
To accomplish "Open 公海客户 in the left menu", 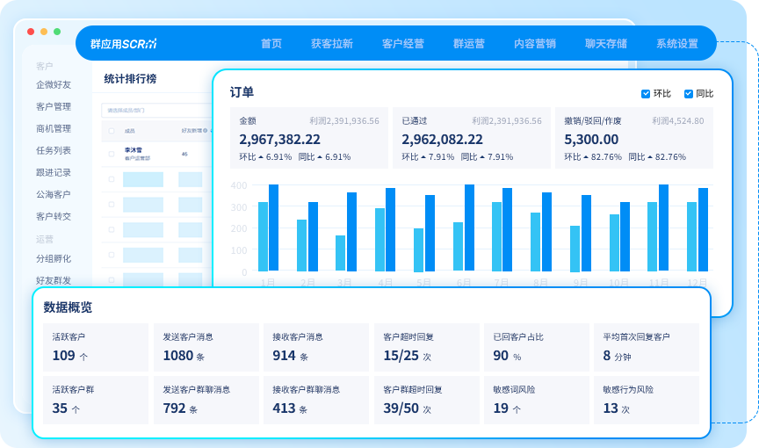I will 54,194.
